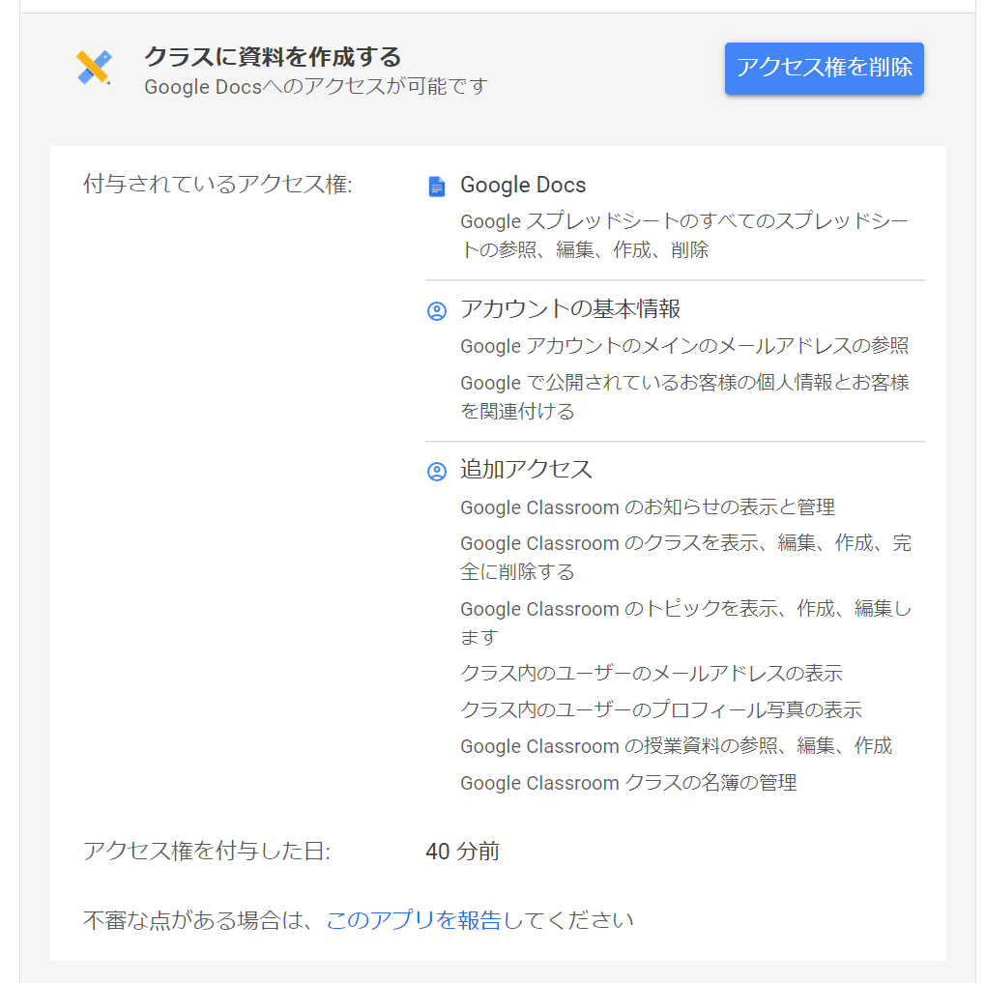Select the Google Docsへのアクセスが可能です subtitle
Screen dimensions: 986x983
[316, 87]
